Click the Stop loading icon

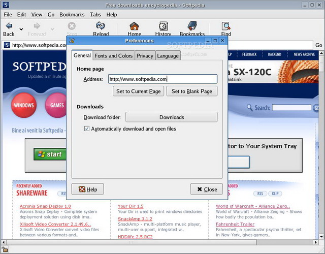tap(72, 26)
